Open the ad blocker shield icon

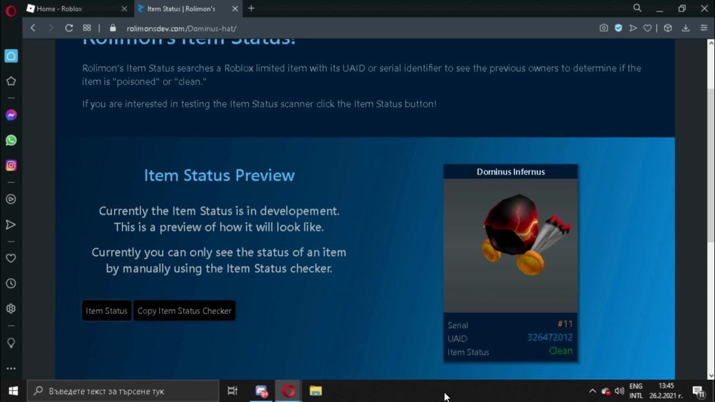coord(618,28)
